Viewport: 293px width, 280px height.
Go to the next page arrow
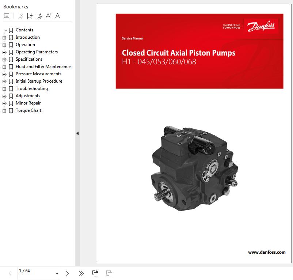67,273
